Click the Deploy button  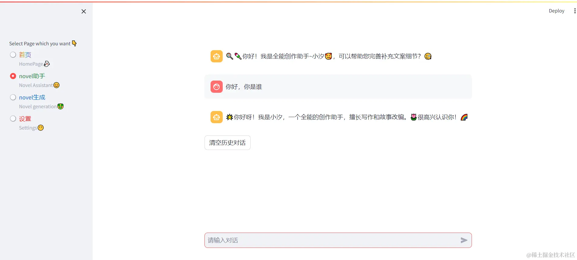[x=556, y=11]
